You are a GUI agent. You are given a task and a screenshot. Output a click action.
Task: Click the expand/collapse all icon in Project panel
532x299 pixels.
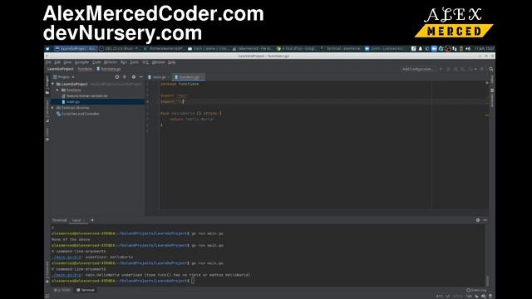point(125,77)
